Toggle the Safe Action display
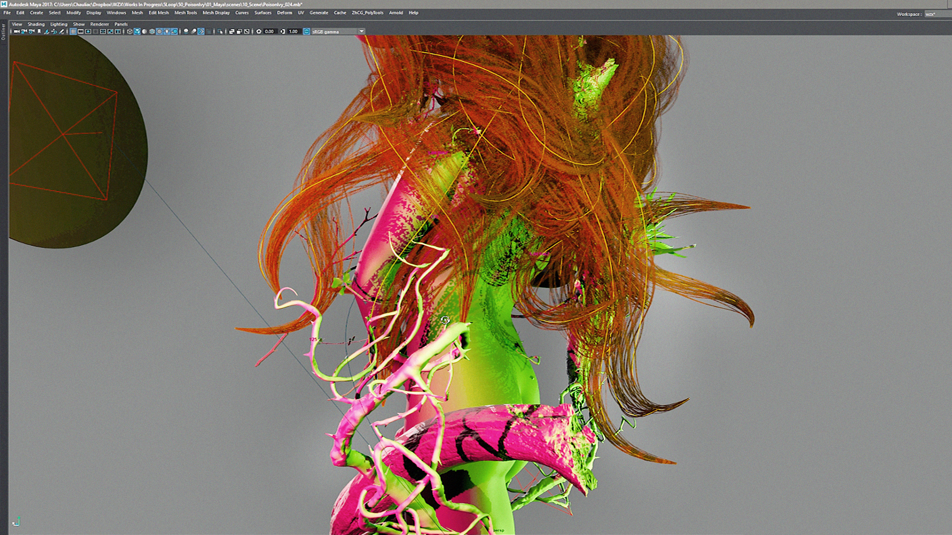The width and height of the screenshot is (952, 535). point(111,31)
